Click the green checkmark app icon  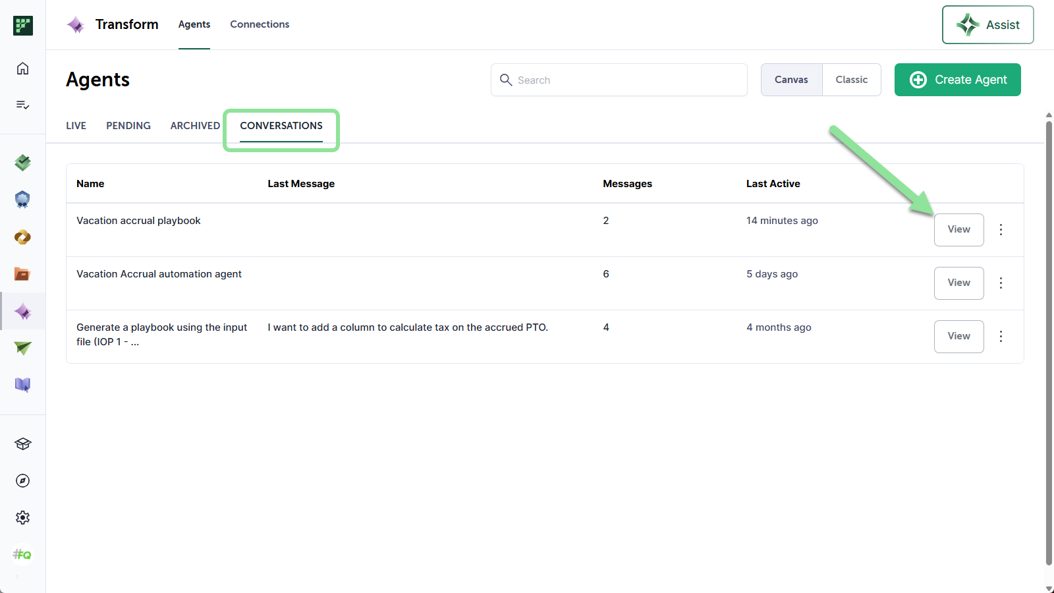[x=22, y=162]
